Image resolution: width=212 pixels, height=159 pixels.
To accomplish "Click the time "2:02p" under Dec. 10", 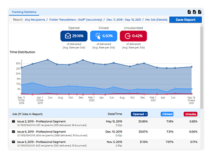I will [x=119, y=136].
